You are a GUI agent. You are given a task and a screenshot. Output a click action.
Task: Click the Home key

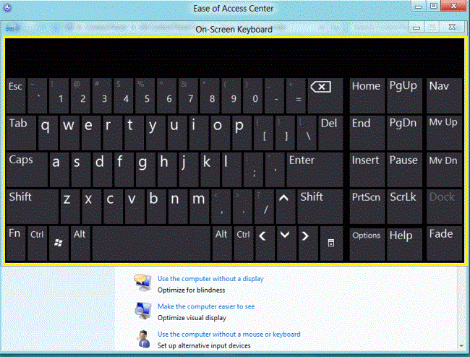pyautogui.click(x=367, y=96)
